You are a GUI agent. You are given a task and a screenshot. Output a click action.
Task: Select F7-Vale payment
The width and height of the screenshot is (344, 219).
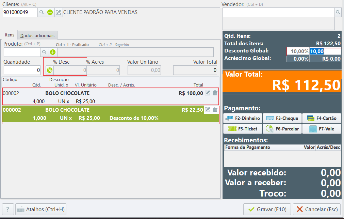322,129
